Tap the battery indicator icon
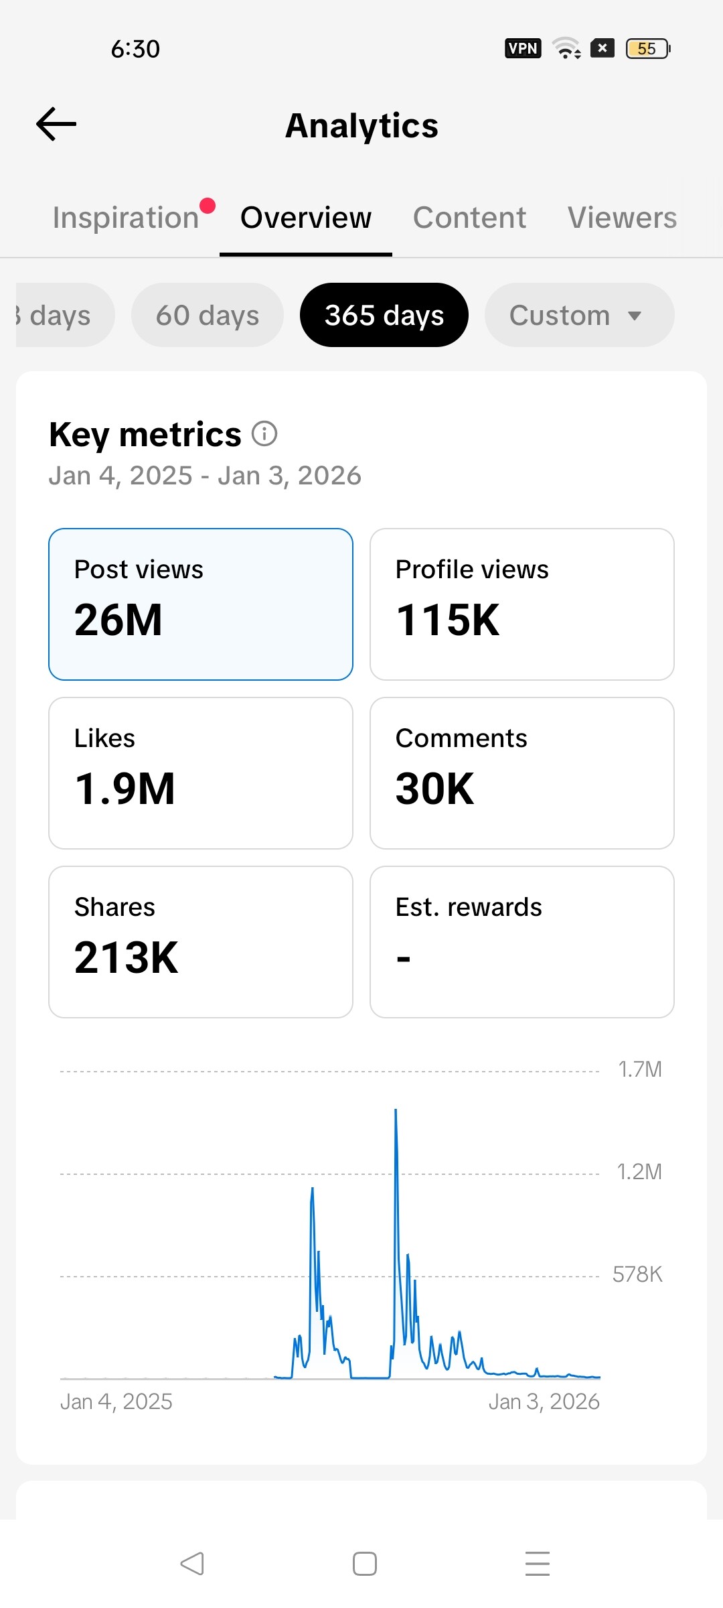 click(647, 48)
